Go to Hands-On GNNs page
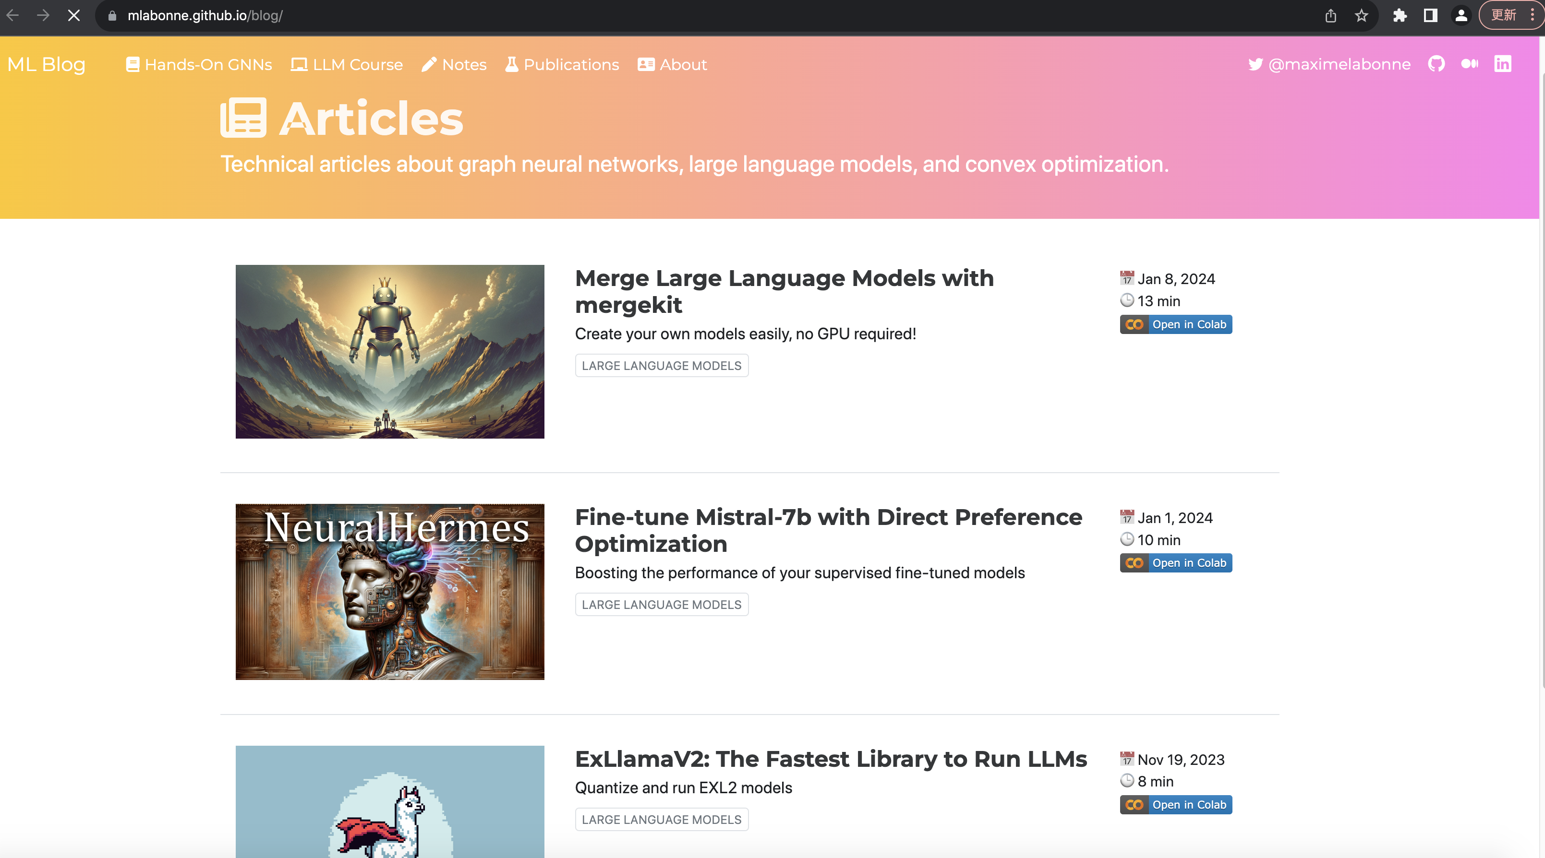This screenshot has width=1545, height=858. click(199, 65)
